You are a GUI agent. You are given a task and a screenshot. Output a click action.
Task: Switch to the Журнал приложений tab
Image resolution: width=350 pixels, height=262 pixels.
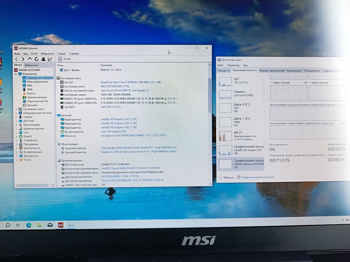point(272,71)
